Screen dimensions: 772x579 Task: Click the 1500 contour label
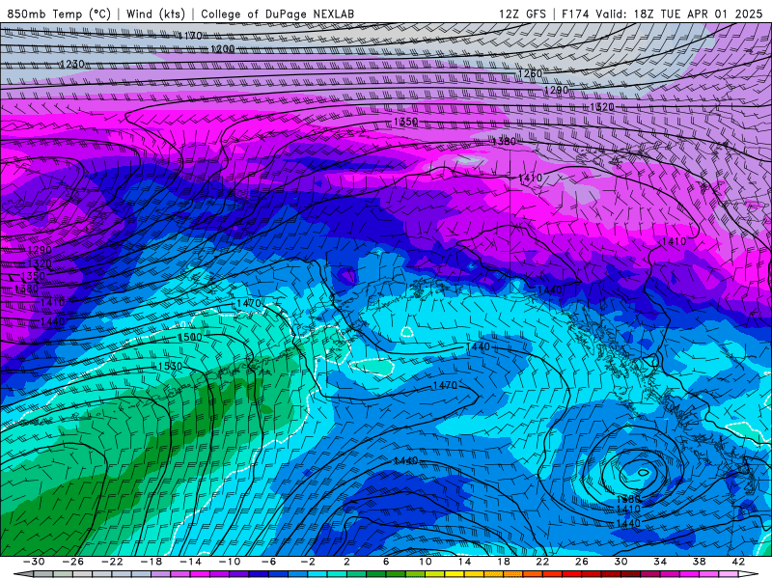[x=189, y=337]
